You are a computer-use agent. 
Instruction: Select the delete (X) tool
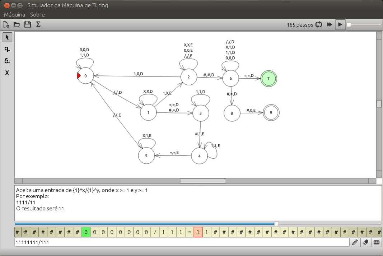pyautogui.click(x=7, y=73)
